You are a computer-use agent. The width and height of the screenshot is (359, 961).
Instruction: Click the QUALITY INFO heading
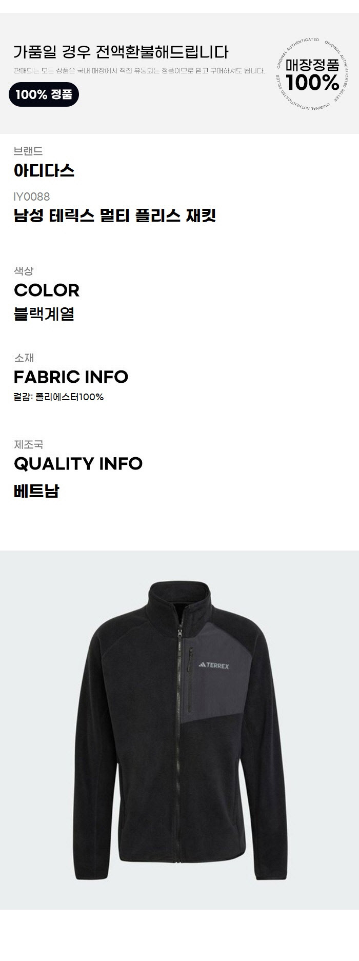[78, 464]
